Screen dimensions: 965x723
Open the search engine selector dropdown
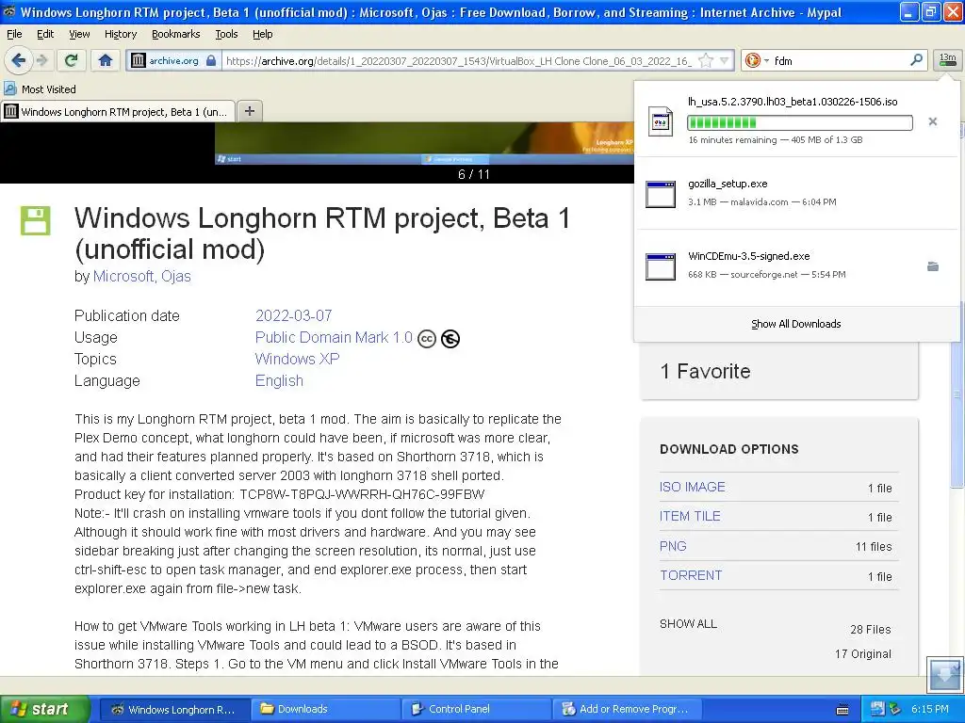757,60
